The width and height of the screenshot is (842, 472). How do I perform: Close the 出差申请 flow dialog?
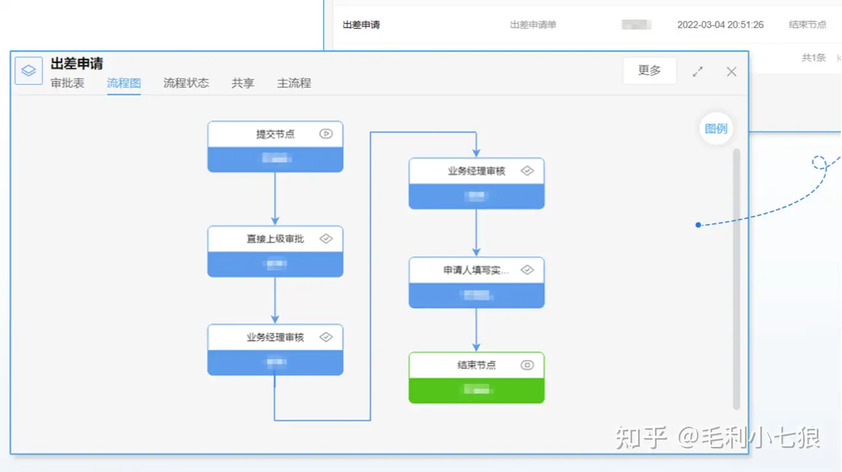pos(731,71)
